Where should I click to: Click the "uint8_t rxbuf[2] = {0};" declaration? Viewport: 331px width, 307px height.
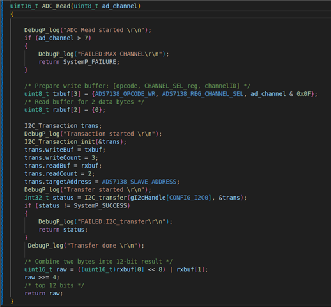point(65,110)
